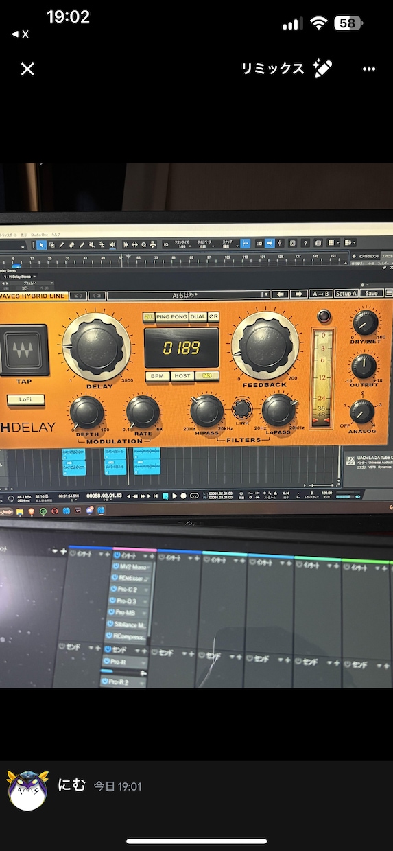Open the クオンタイズ quantize dropdown
This screenshot has width=393, height=851.
pyautogui.click(x=183, y=244)
